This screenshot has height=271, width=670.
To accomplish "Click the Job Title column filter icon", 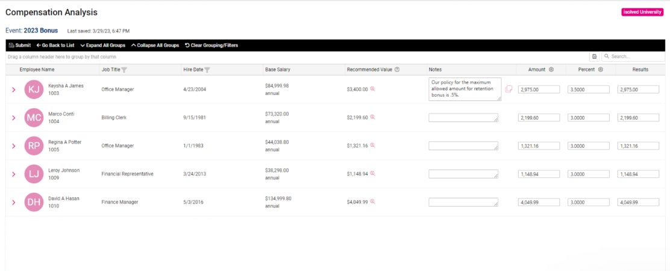I will pyautogui.click(x=124, y=70).
